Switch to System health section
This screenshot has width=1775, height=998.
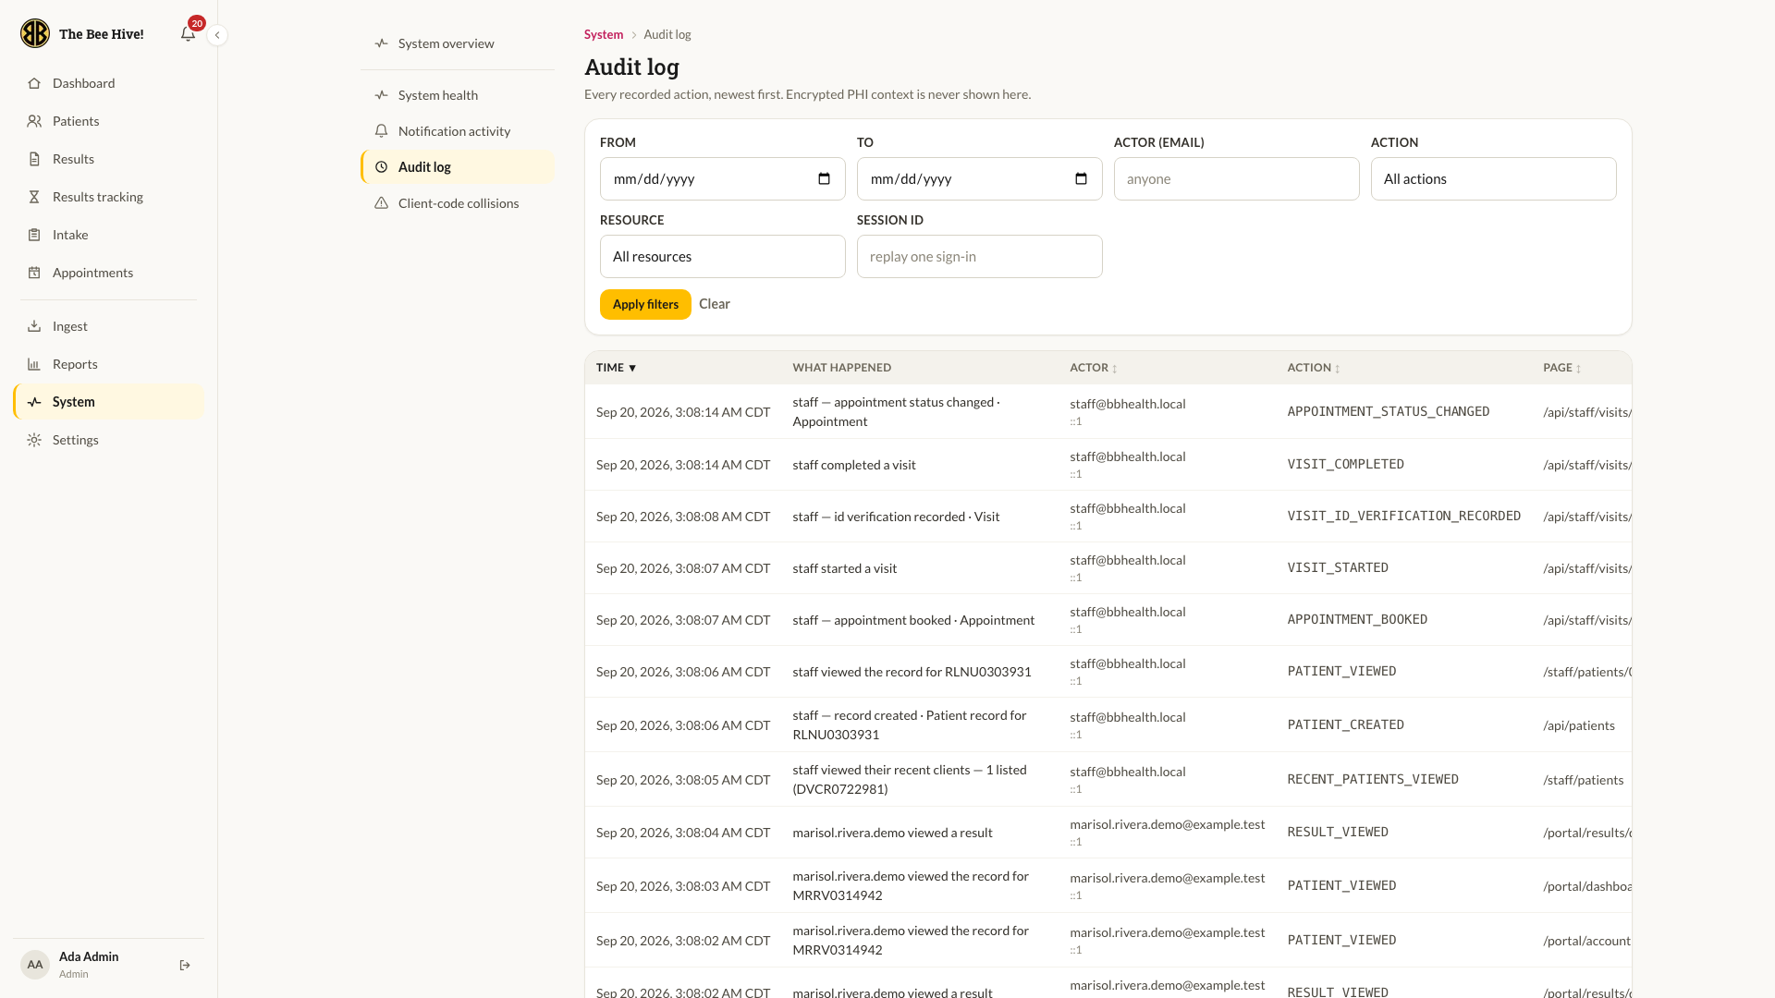[458, 95]
